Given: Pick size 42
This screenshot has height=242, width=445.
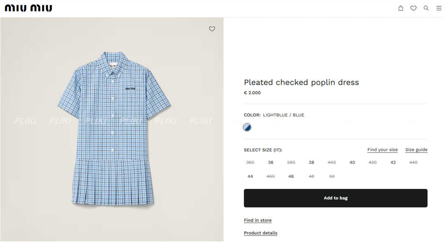Looking at the screenshot, I should [x=393, y=163].
